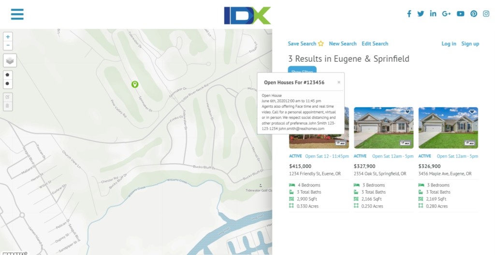This screenshot has width=495, height=255.
Task: Click the $327,900 price
Action: coord(364,166)
